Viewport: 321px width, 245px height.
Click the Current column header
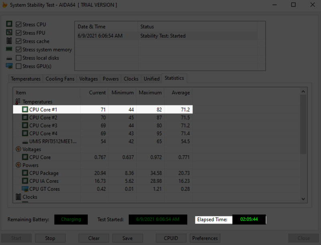[94, 93]
